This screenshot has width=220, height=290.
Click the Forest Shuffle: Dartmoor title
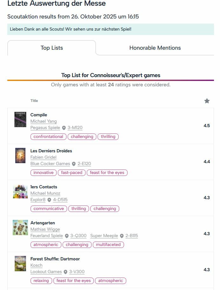coord(55,259)
